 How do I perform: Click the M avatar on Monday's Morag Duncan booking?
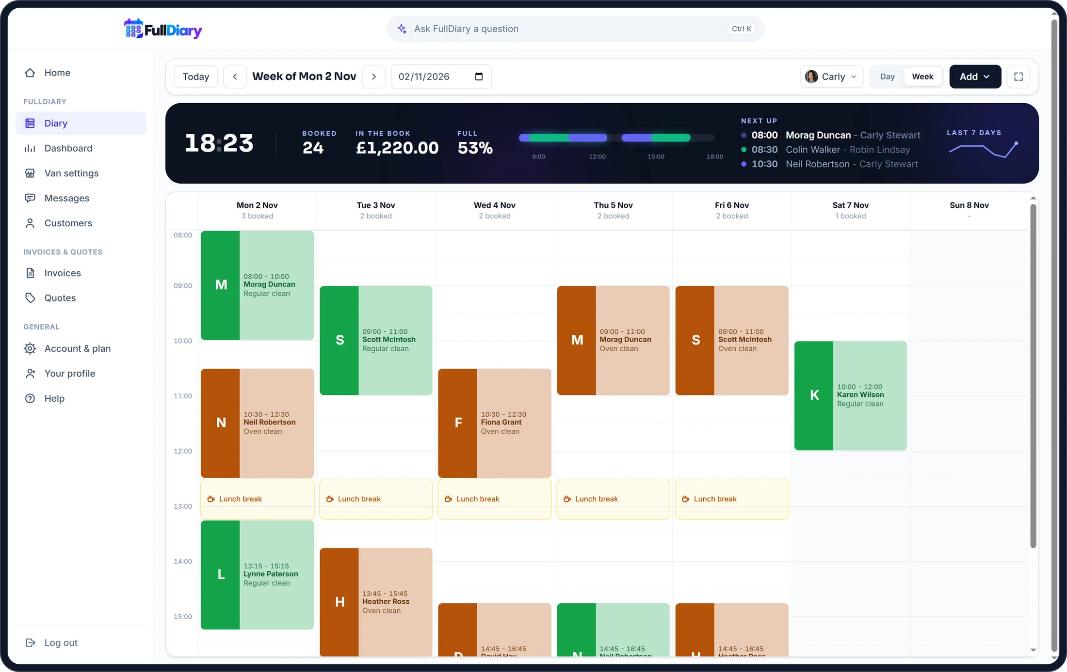tap(221, 285)
